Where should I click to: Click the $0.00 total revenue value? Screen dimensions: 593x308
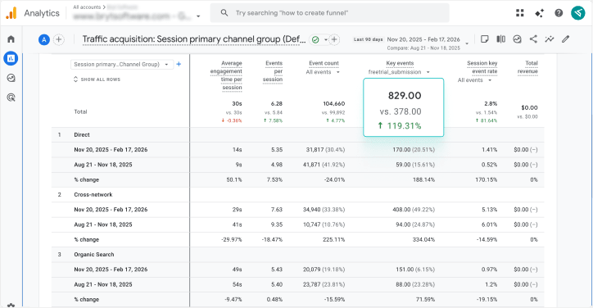(x=529, y=108)
